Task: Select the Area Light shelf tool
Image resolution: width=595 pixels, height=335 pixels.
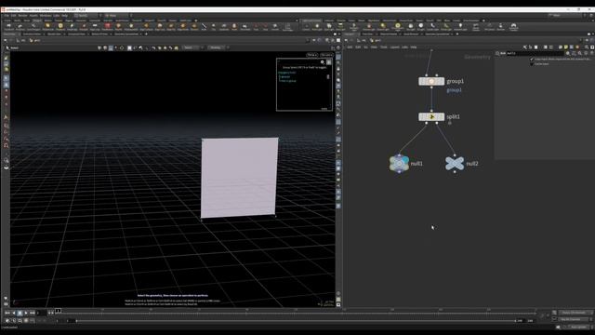Action: [340, 27]
